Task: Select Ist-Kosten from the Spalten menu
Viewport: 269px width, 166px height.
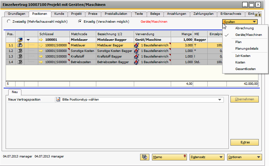Action: coord(243,56)
